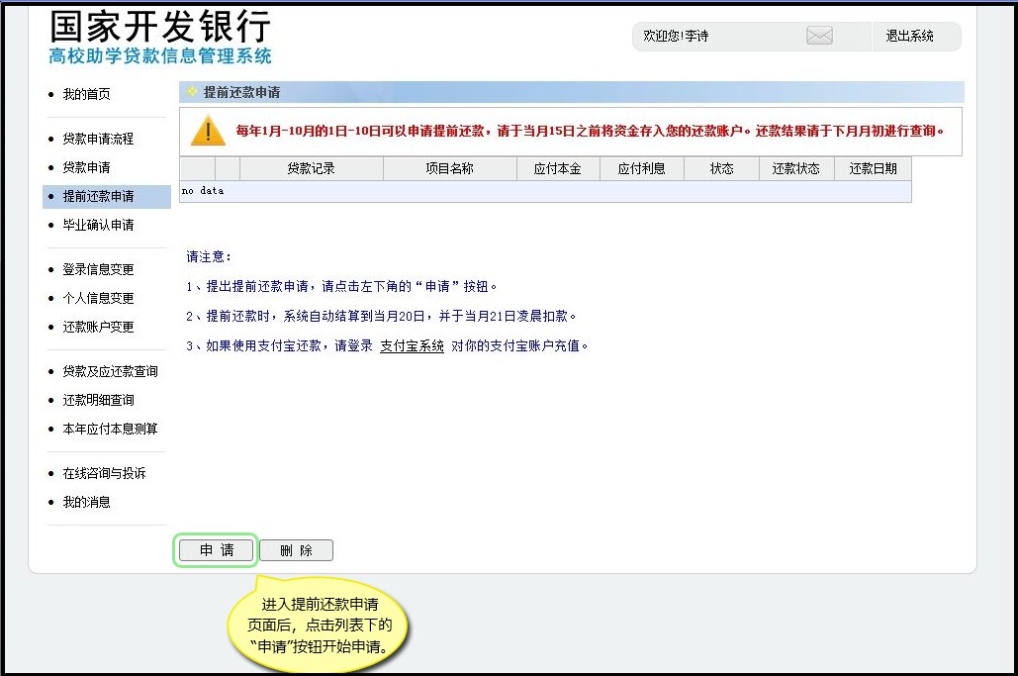Open 毕业确认申请 menu item

[x=98, y=225]
